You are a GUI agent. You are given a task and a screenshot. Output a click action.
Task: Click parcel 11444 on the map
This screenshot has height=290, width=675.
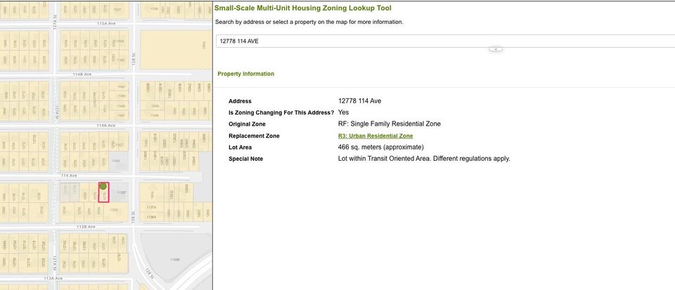pos(154,115)
